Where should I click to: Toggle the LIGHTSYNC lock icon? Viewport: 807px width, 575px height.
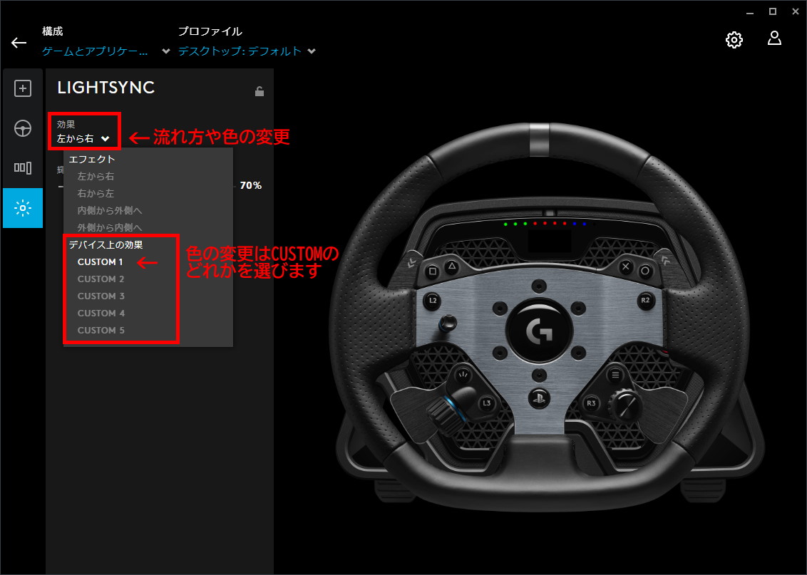(x=259, y=91)
